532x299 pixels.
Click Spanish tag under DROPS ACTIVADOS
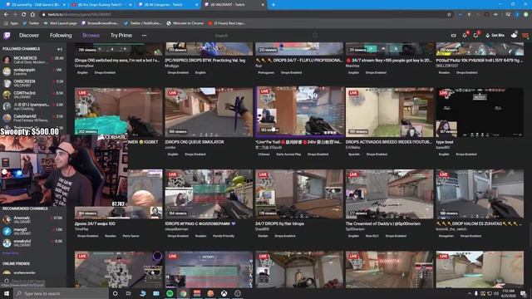tap(354, 154)
